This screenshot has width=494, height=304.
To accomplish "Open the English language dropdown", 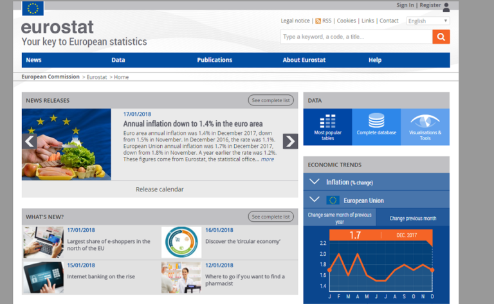I will coord(428,21).
